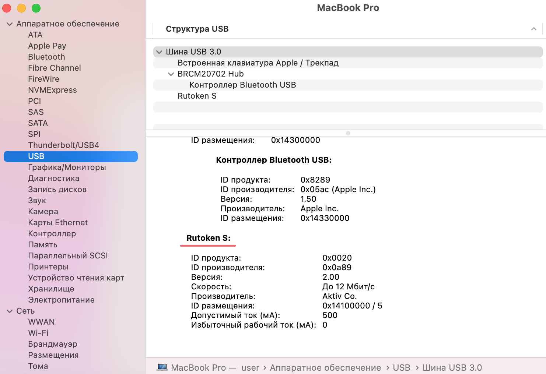Image resolution: width=546 pixels, height=374 pixels.
Task: Click the MacBook Pro icon in path bar
Action: pos(162,367)
